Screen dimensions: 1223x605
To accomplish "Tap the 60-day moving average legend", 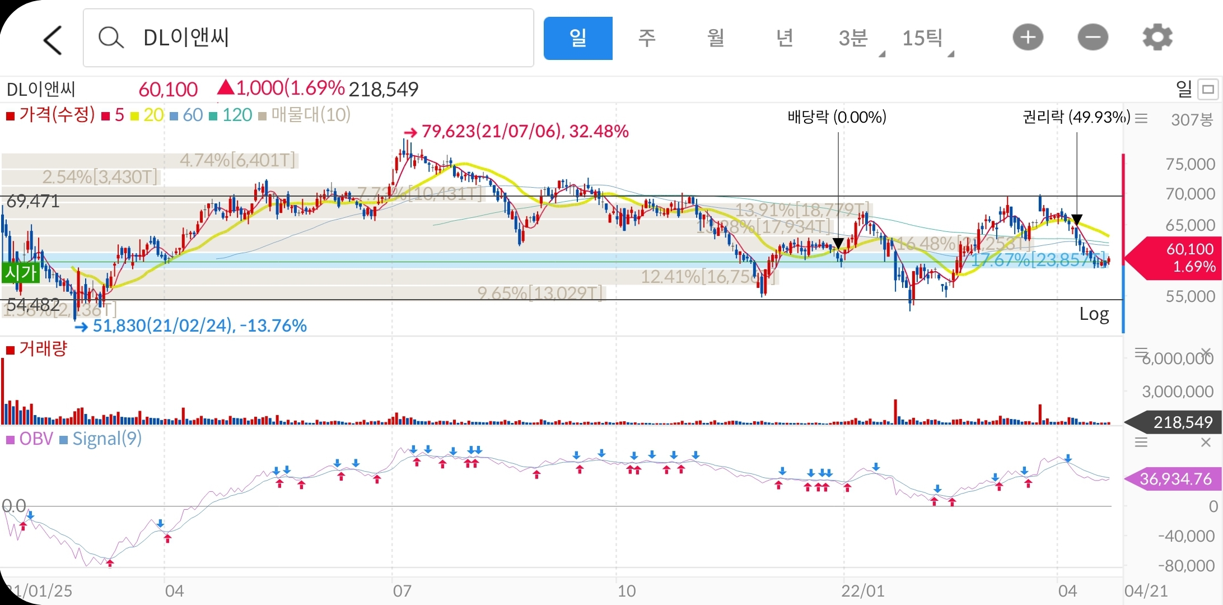I will pos(186,115).
